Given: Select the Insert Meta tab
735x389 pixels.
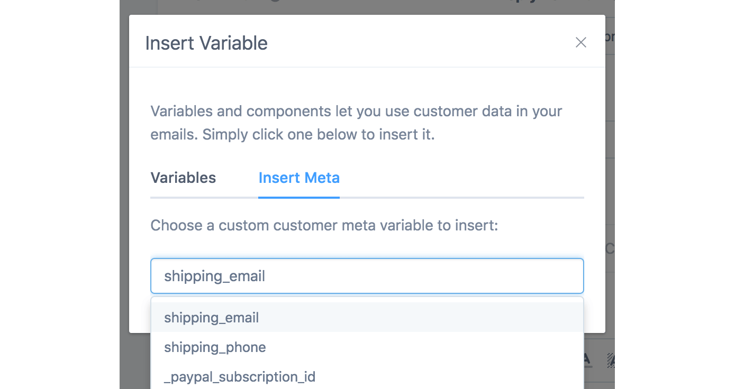Looking at the screenshot, I should 299,178.
